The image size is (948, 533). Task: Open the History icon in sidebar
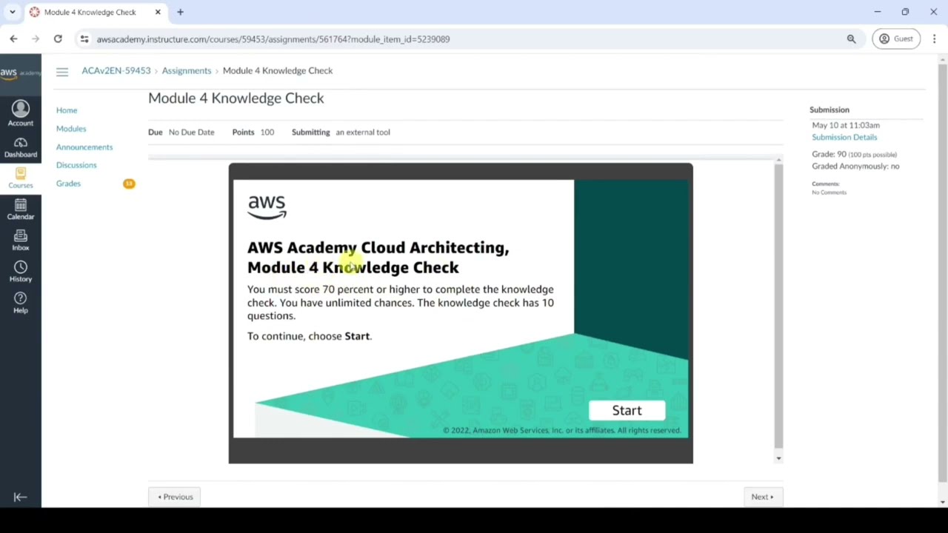pos(21,272)
